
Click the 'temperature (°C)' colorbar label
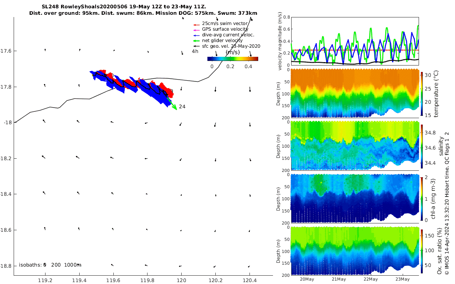point(436,94)
